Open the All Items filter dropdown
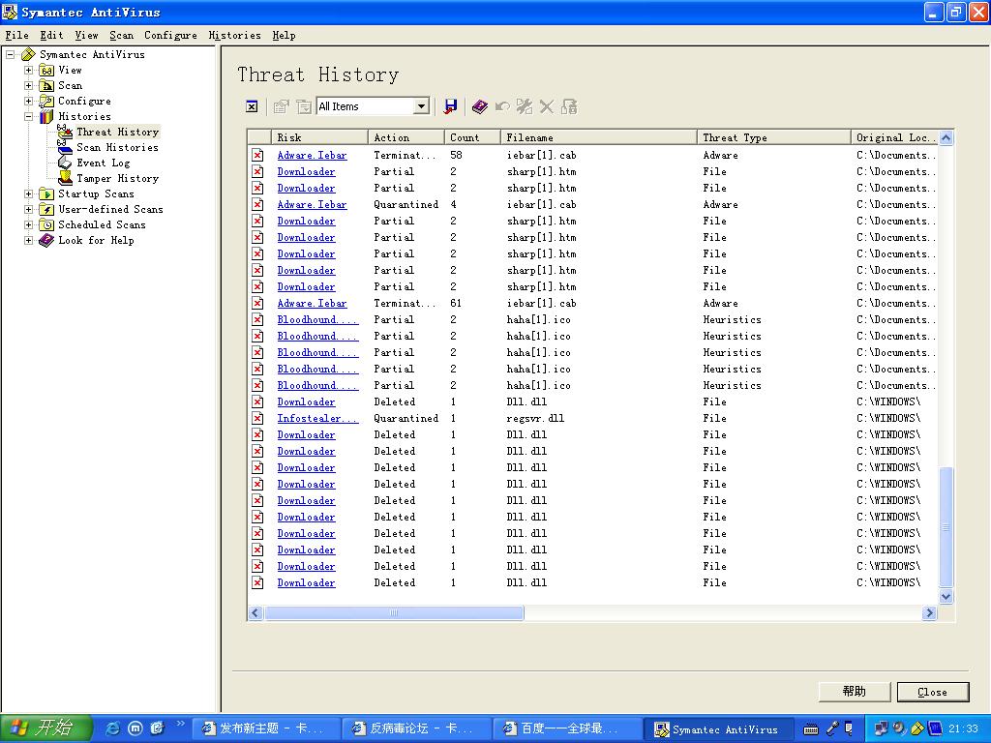 (421, 106)
